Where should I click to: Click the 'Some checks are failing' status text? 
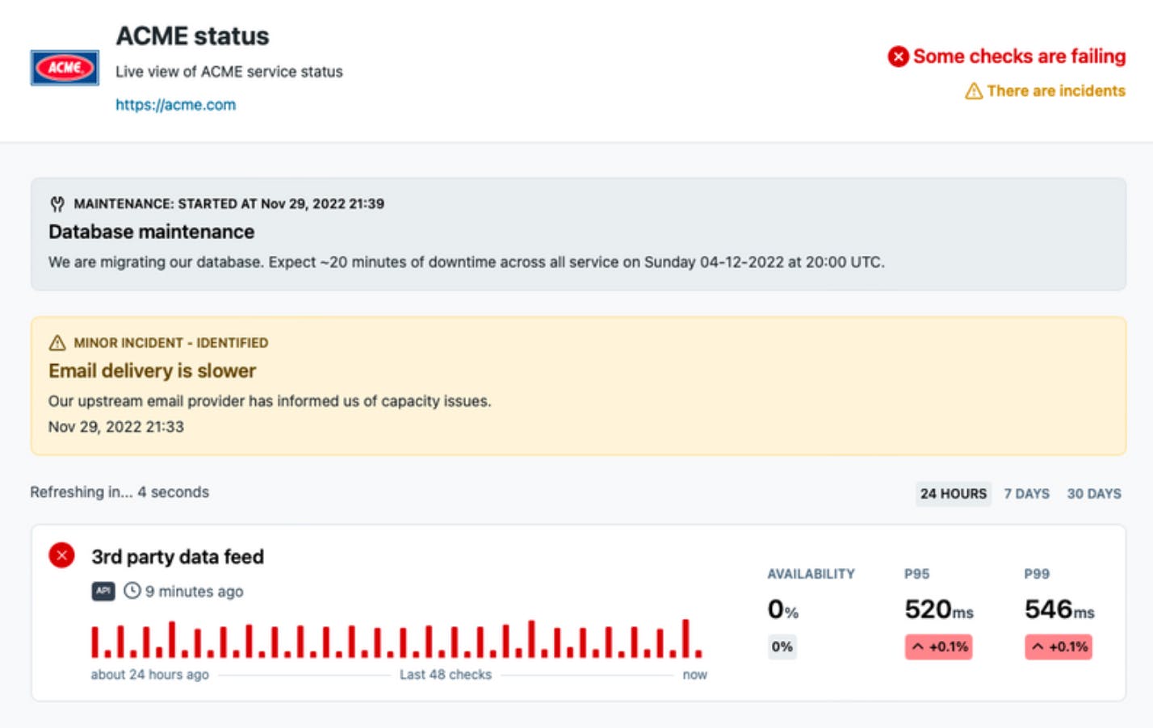pos(1019,56)
